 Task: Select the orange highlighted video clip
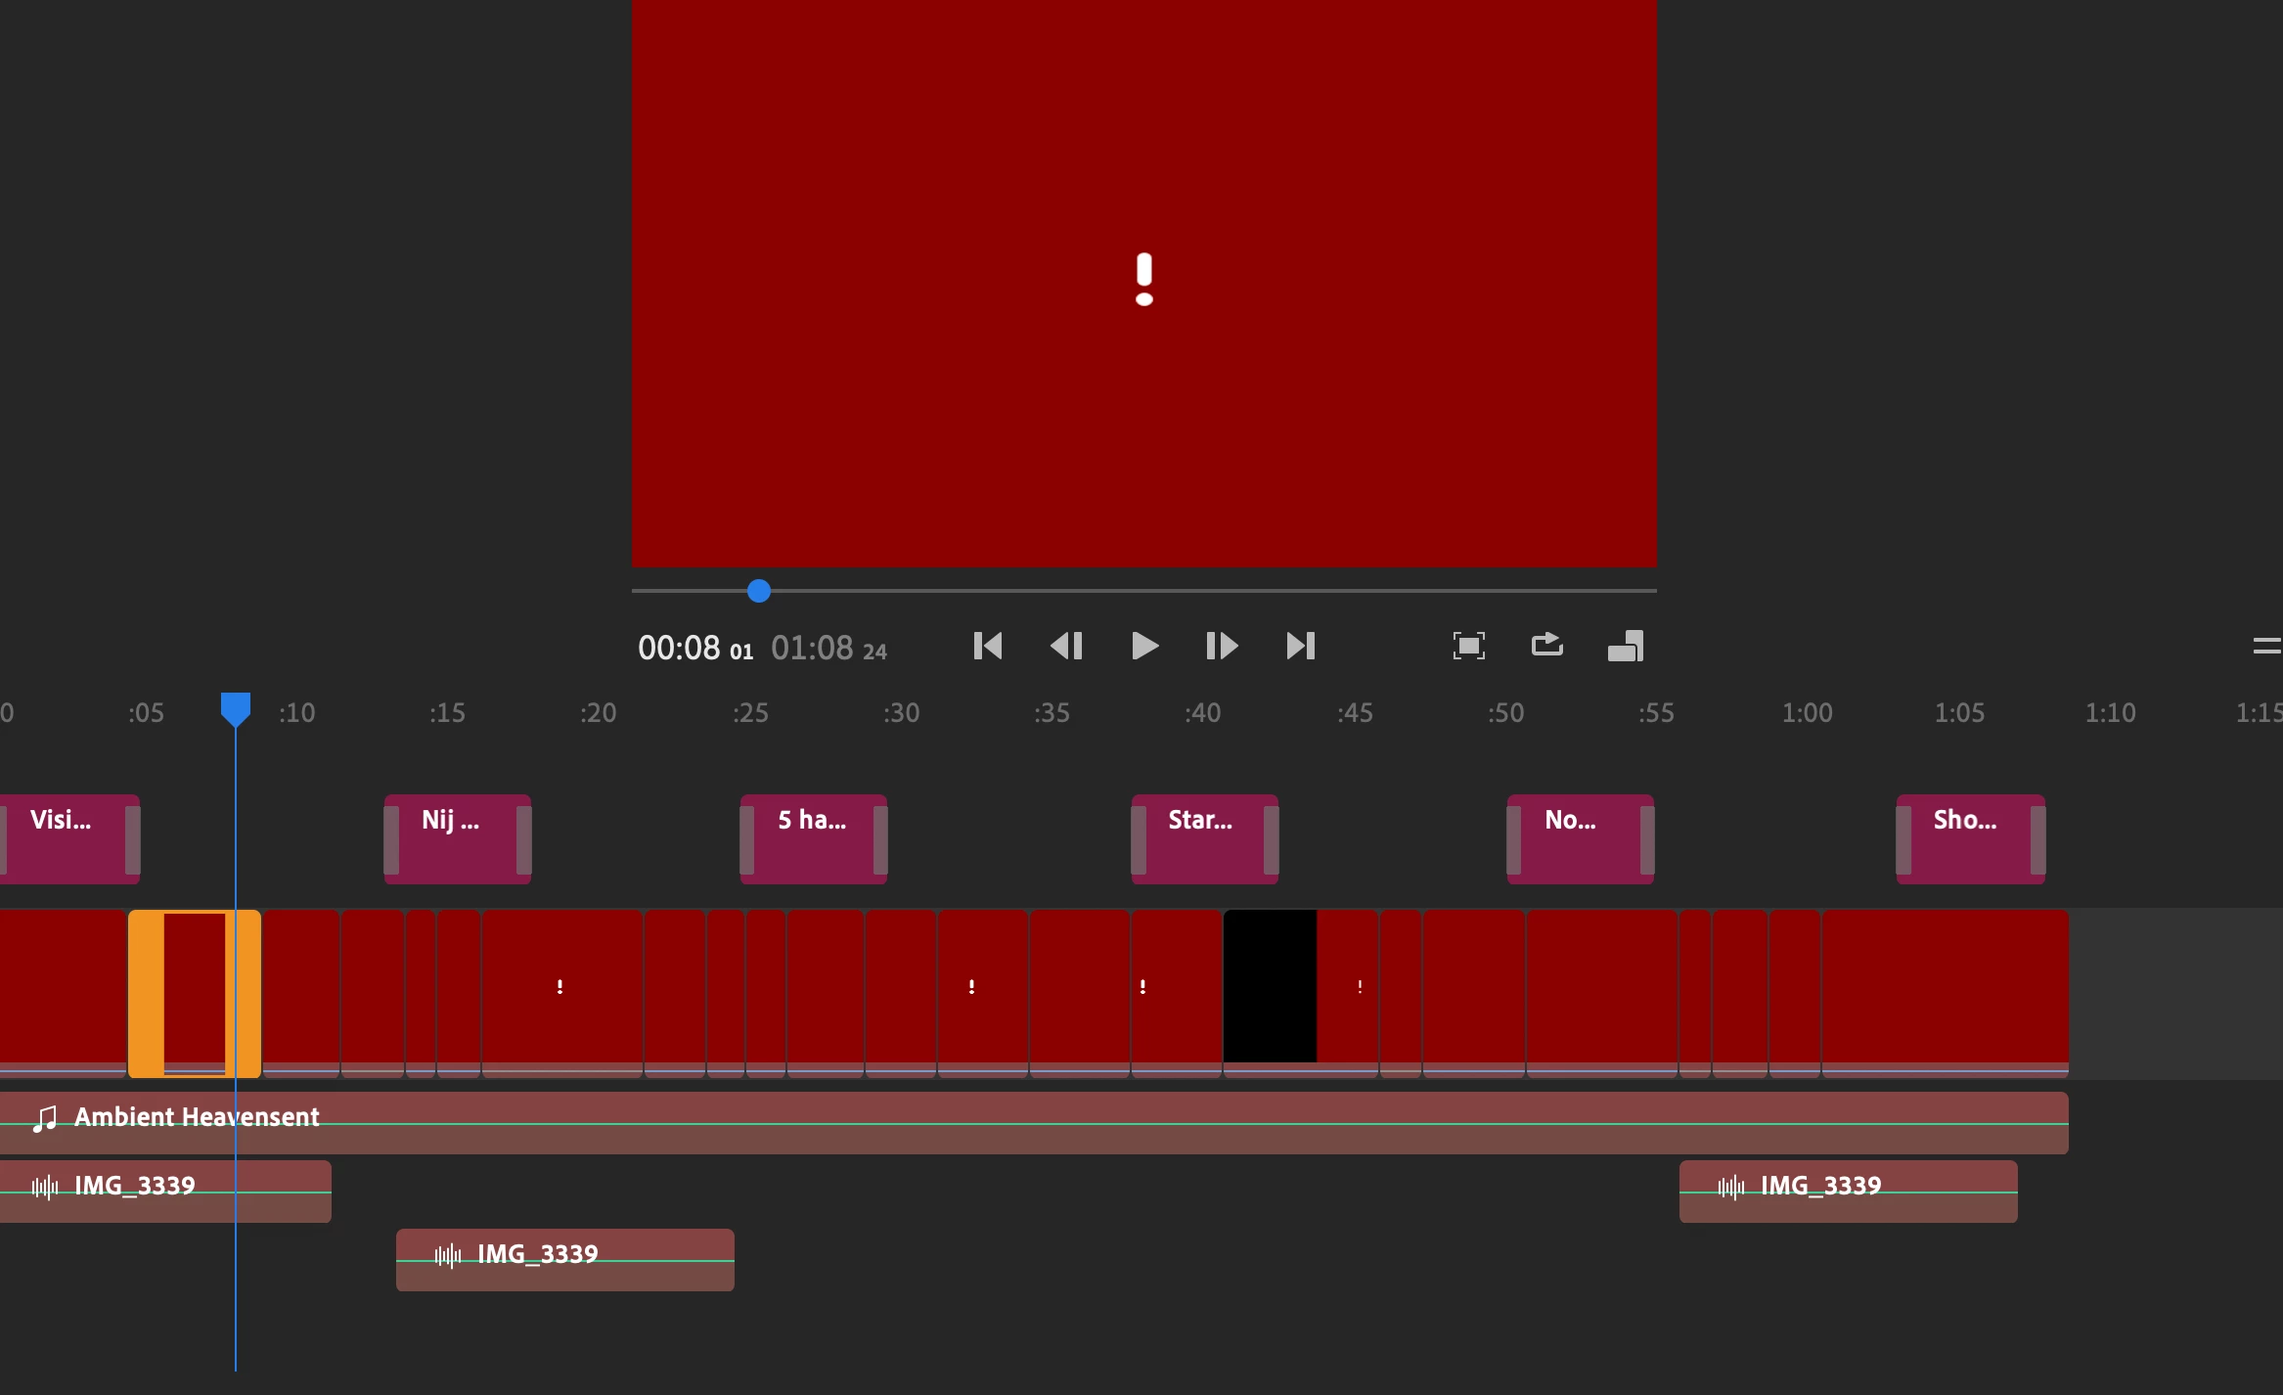tap(195, 993)
